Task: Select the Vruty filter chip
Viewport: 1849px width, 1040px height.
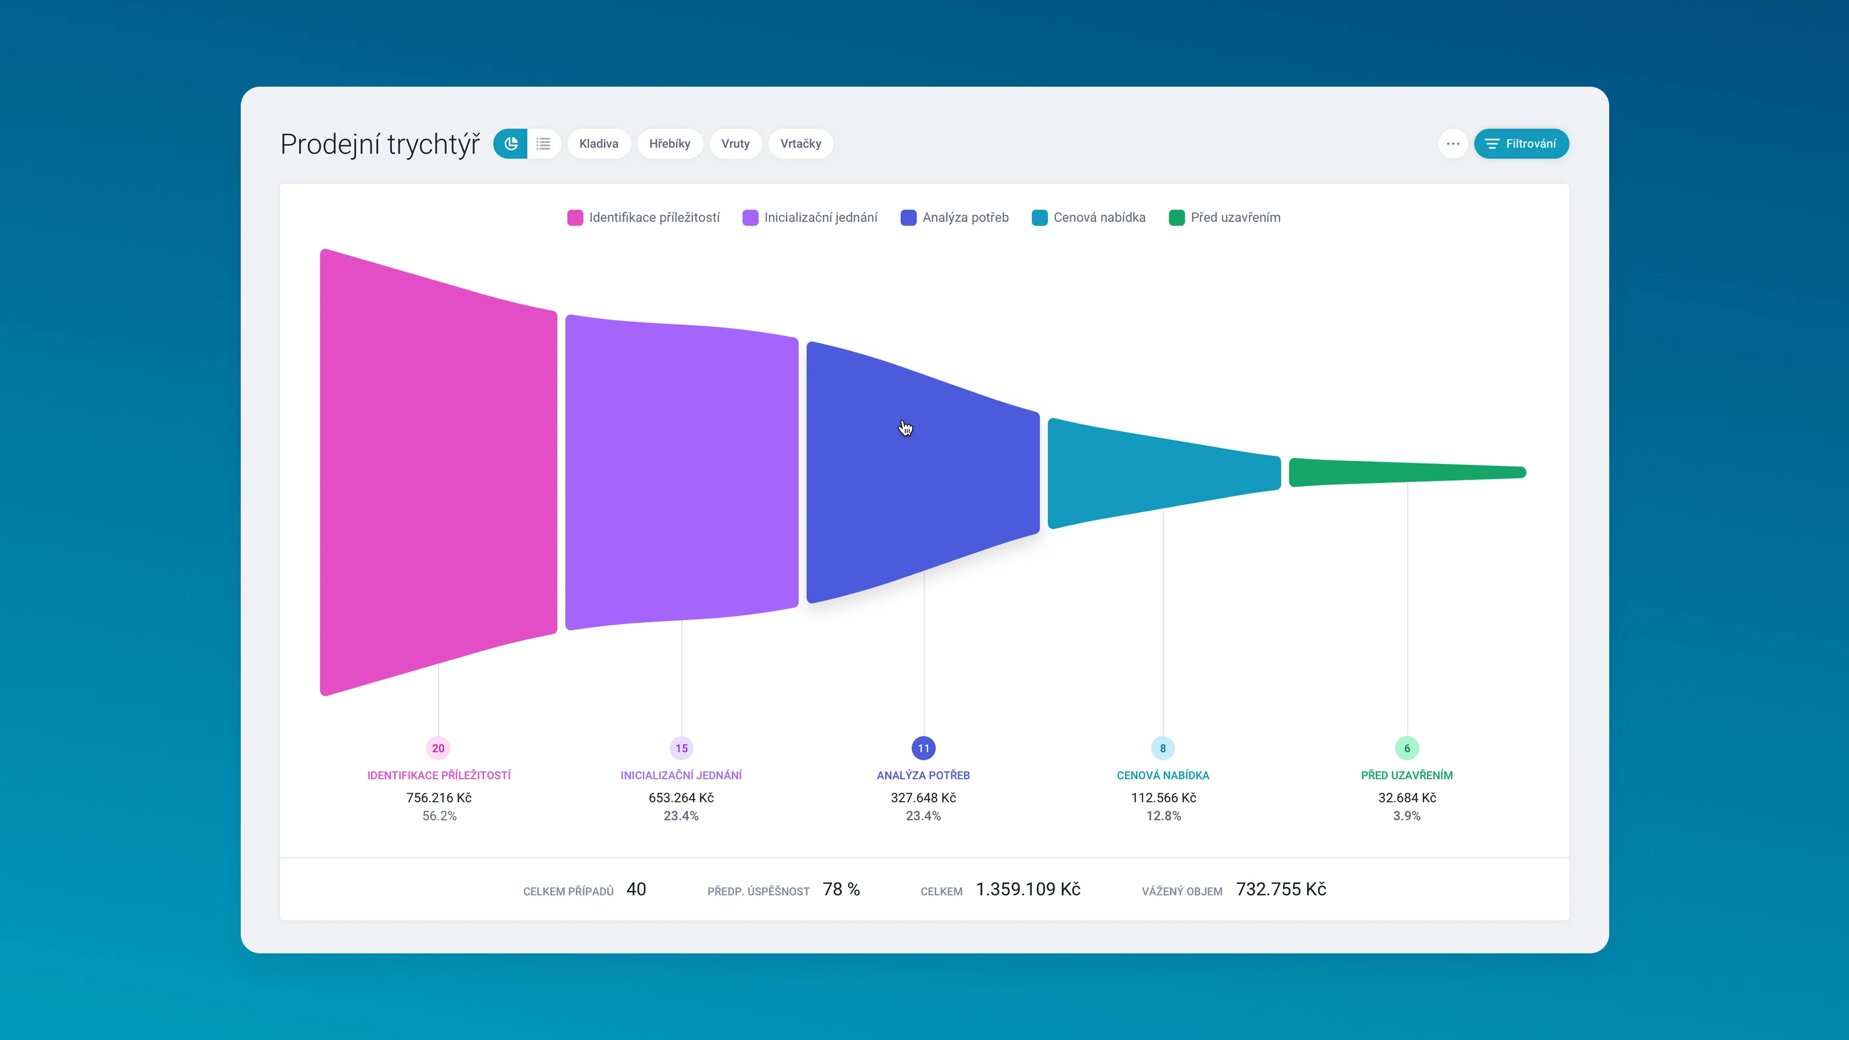Action: pyautogui.click(x=735, y=143)
